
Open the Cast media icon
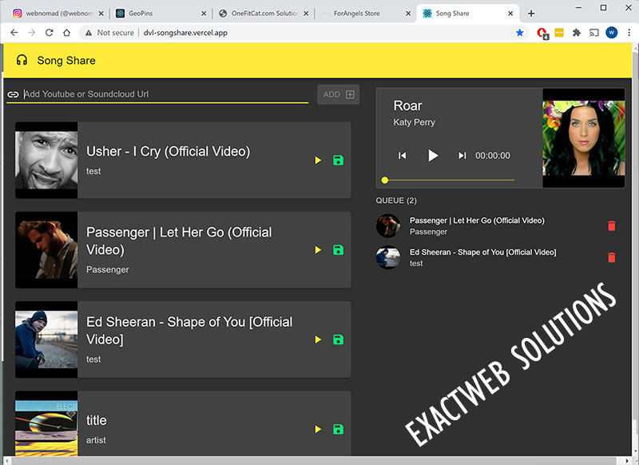(593, 33)
